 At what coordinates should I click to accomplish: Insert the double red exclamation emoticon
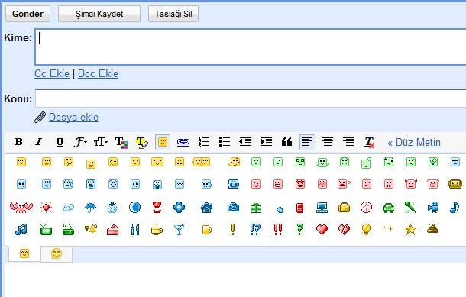(x=278, y=230)
